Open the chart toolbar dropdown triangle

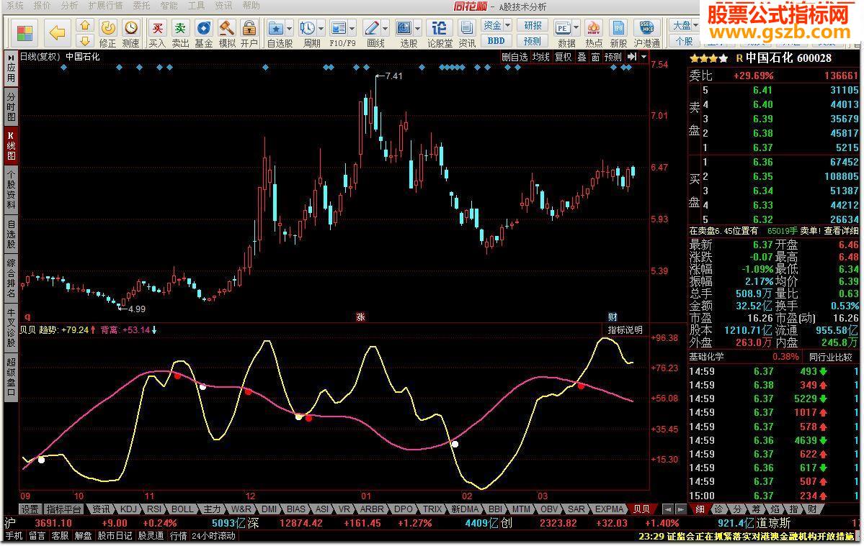[643, 57]
